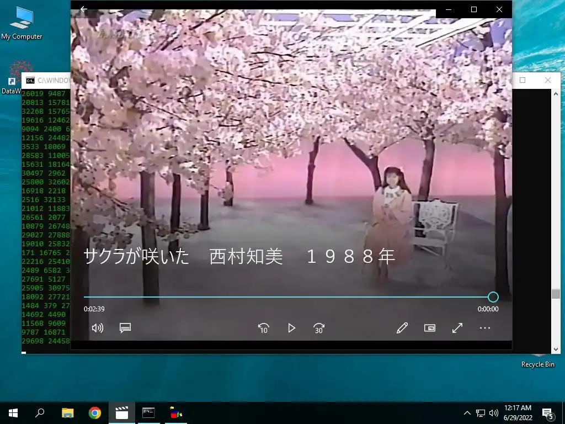This screenshot has height=424, width=565.
Task: Click console line starting 29698 24458
Action: pos(46,341)
